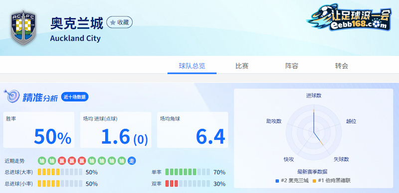This screenshot has height=193, width=399.
Task: Click the 50% value beside 总进球(大率)
Action: click(92, 173)
